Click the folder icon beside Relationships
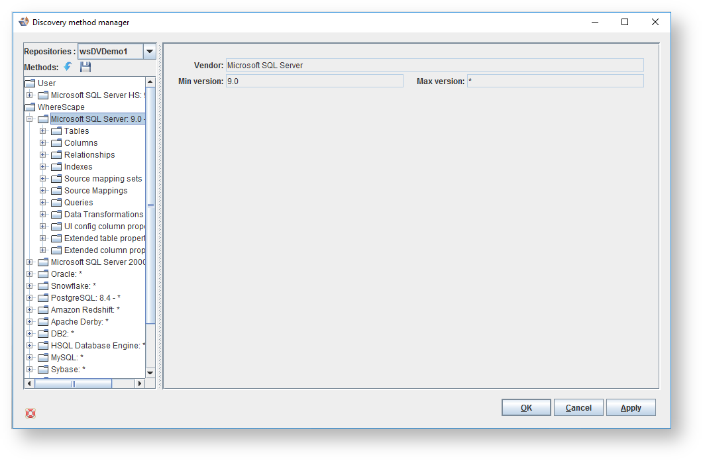This screenshot has width=703, height=461. (x=56, y=154)
